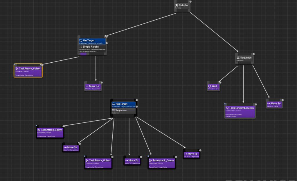Viewport: 297px width, 181px height.
Task: Click HasTarget decorator icon on disconnected Sequence
Action: (x=114, y=104)
